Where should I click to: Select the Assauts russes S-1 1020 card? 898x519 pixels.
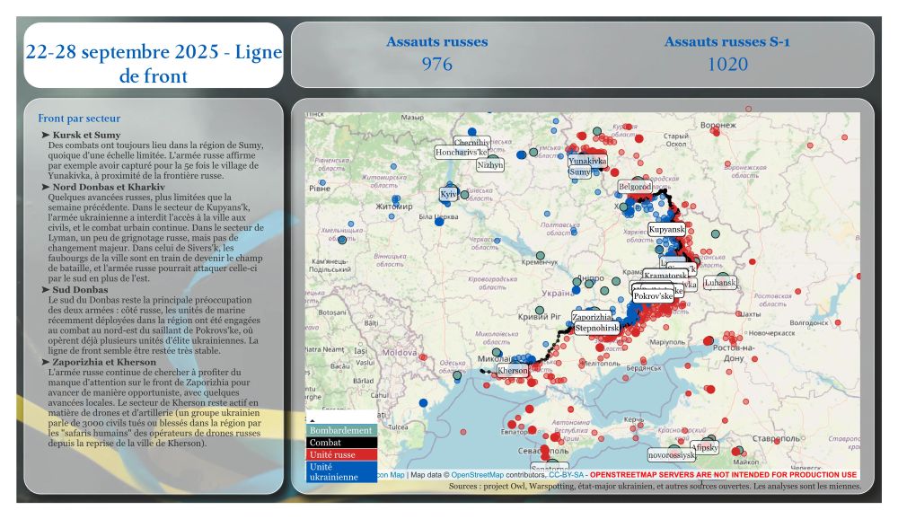726,55
